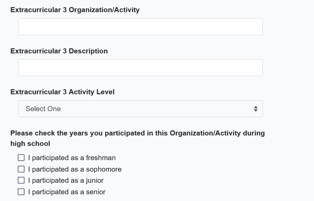The height and width of the screenshot is (201, 314).
Task: Focus the Extracurricular 3 Organization/Activity text field
Action: point(140,27)
